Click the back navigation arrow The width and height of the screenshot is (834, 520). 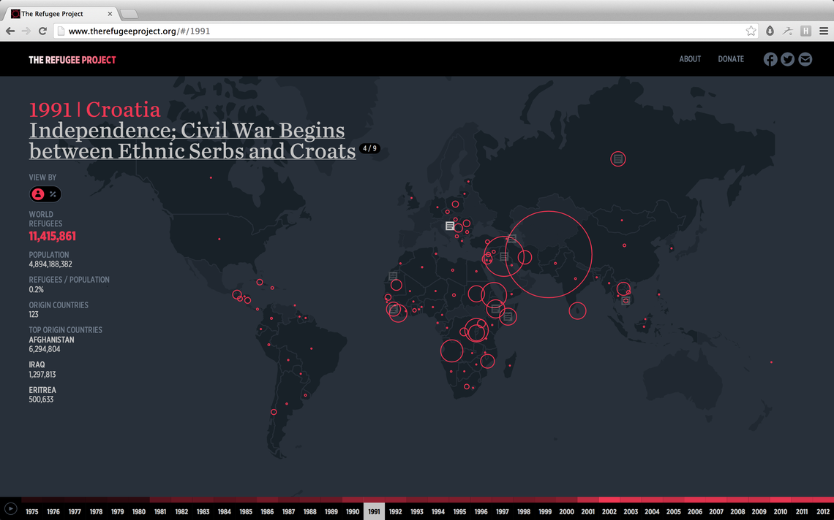tap(10, 31)
